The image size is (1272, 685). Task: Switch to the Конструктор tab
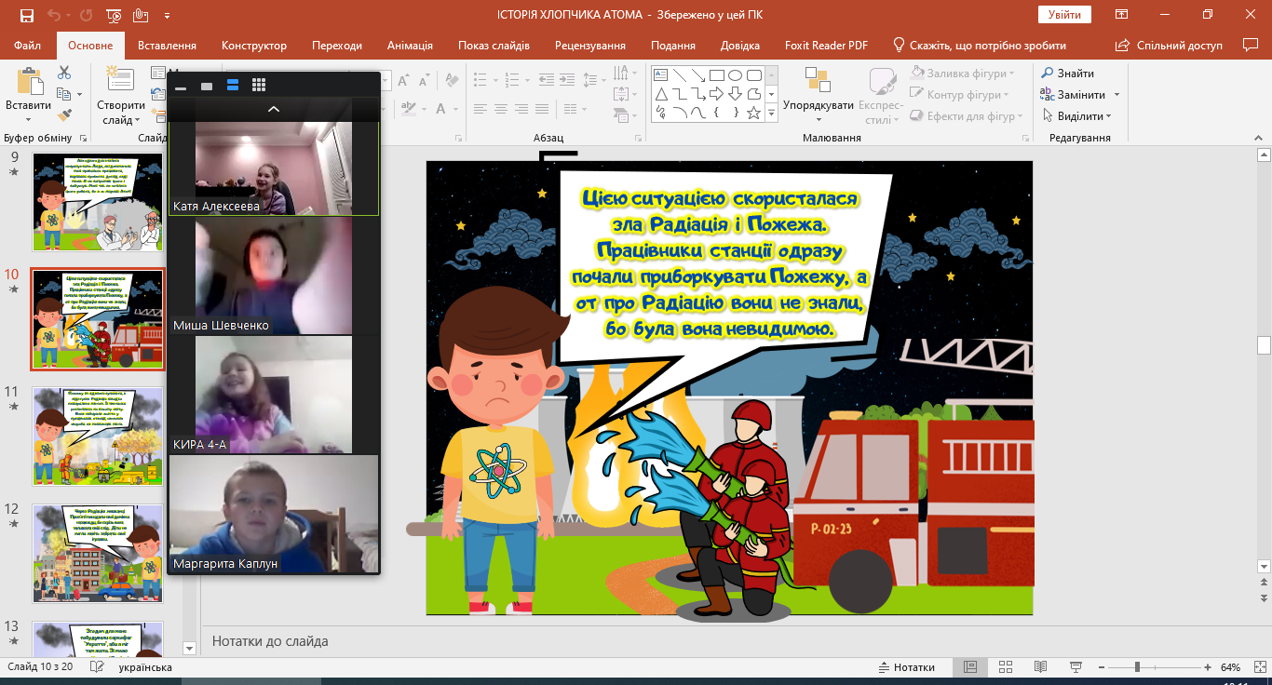tap(254, 46)
